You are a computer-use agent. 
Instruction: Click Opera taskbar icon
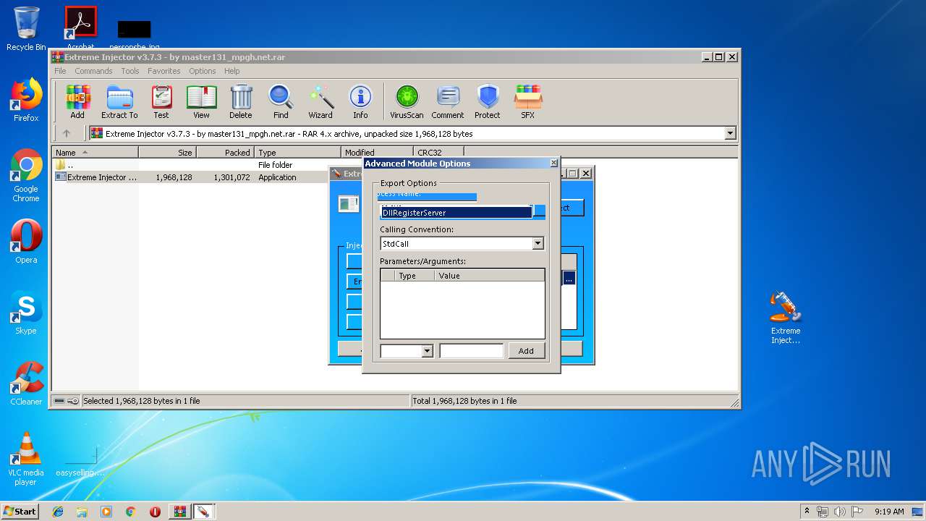tap(155, 512)
